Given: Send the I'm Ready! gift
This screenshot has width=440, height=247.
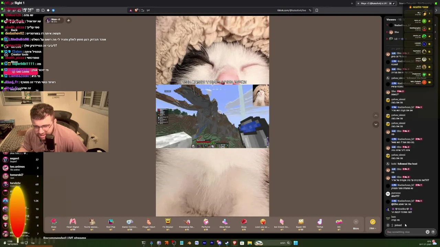Looking at the screenshot, I should point(168,224).
